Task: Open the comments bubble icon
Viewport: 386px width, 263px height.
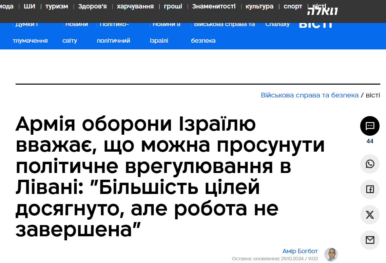Action: coord(370,126)
